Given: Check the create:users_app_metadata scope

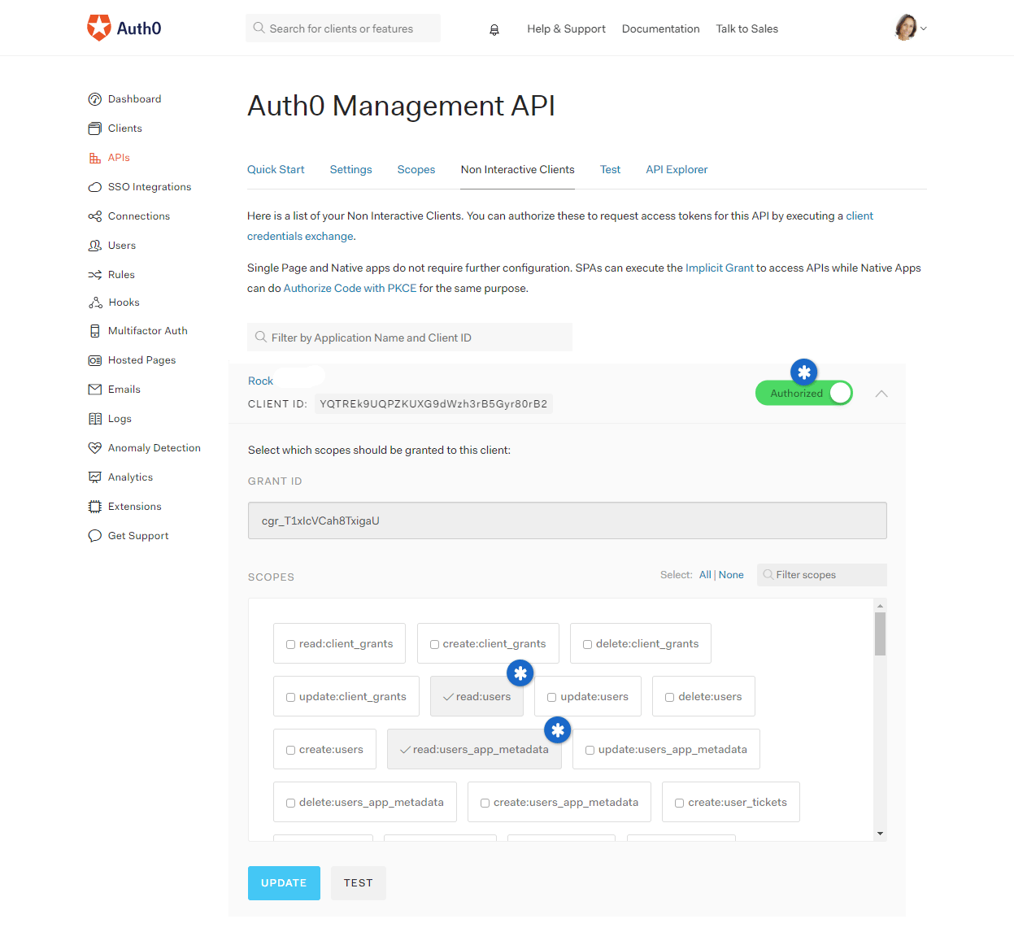Looking at the screenshot, I should (485, 803).
